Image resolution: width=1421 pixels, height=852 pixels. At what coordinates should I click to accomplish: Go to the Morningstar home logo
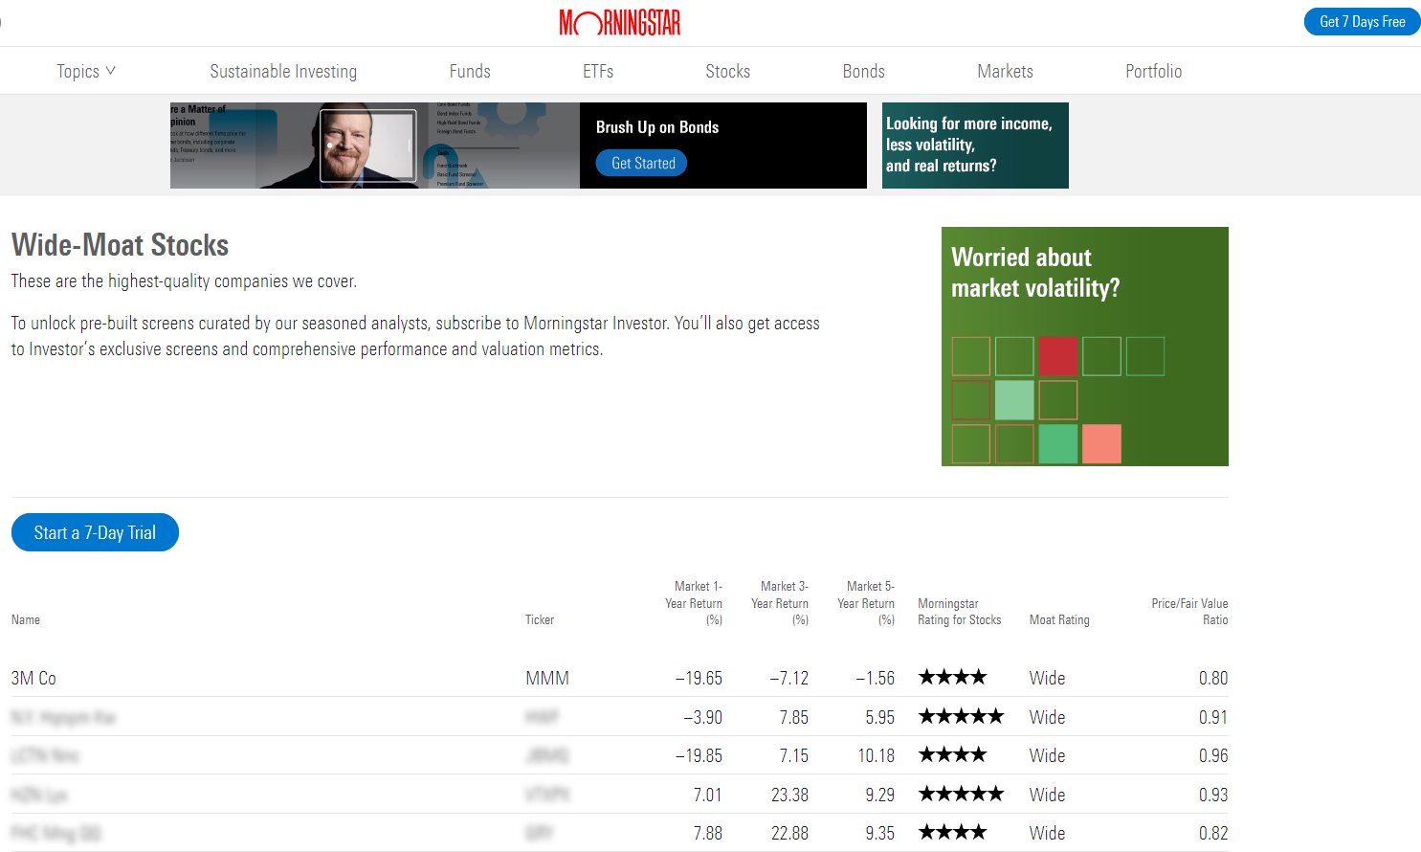click(620, 22)
